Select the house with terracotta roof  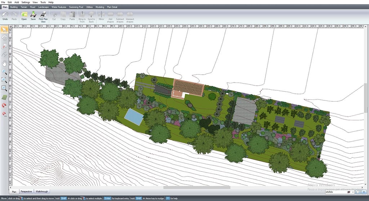coord(187,89)
